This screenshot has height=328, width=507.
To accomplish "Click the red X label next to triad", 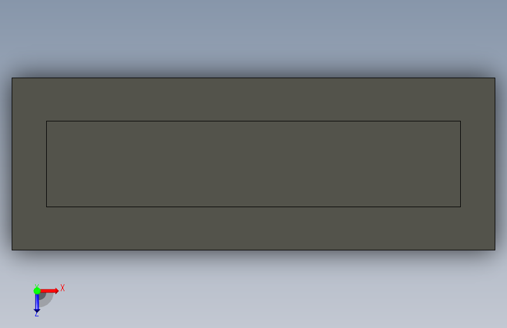I will point(63,288).
